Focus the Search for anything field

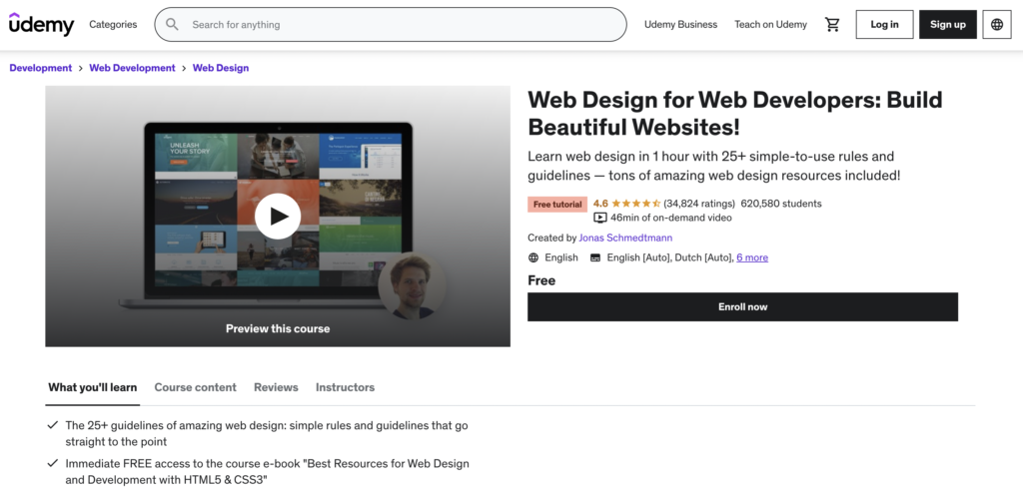391,24
